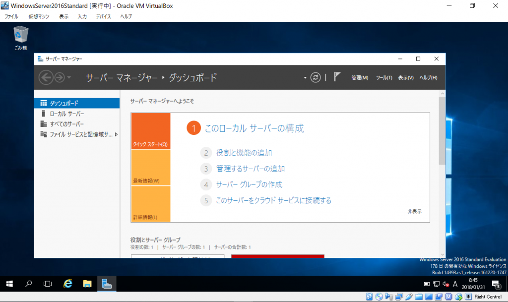
Task: Hide the welcome tile via 非表示
Action: 416,211
